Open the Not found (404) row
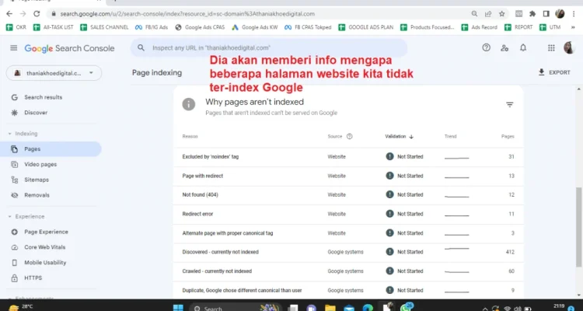Screen dimensions: 583x311 [x=348, y=195]
